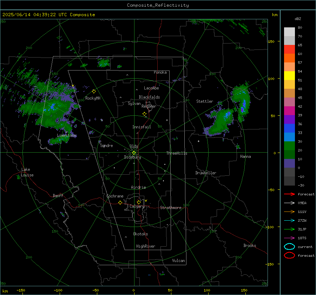
Task: Click the Hanna city label
Action: 245,156
